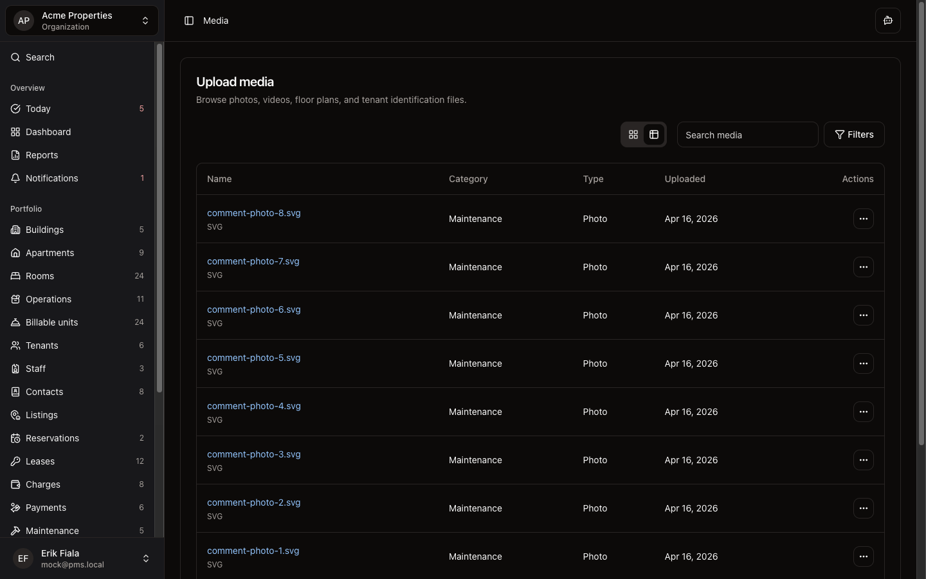Open actions menu for comment-photo-8.svg
The width and height of the screenshot is (926, 579).
coord(863,219)
